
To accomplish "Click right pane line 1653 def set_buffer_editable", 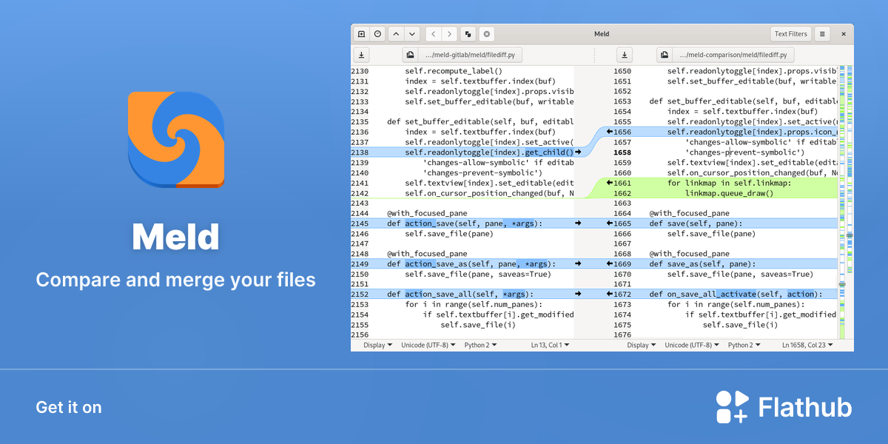I will 743,101.
